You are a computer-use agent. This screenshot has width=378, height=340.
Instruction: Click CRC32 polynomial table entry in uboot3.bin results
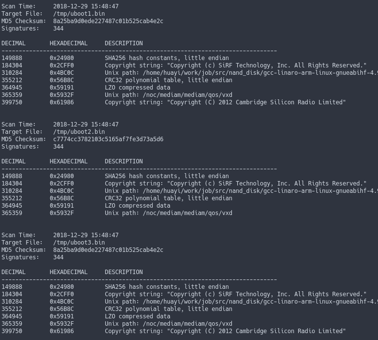(x=168, y=309)
